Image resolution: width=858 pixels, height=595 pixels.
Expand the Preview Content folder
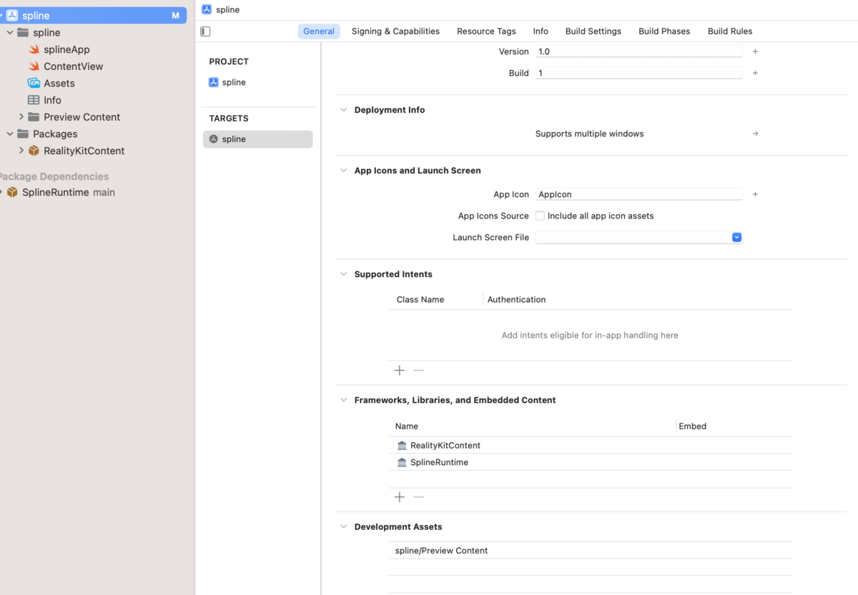(21, 116)
